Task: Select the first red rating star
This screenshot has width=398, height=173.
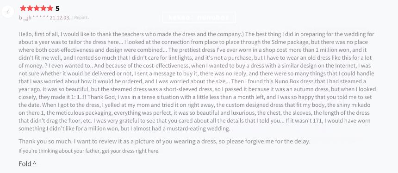Action: (23, 8)
